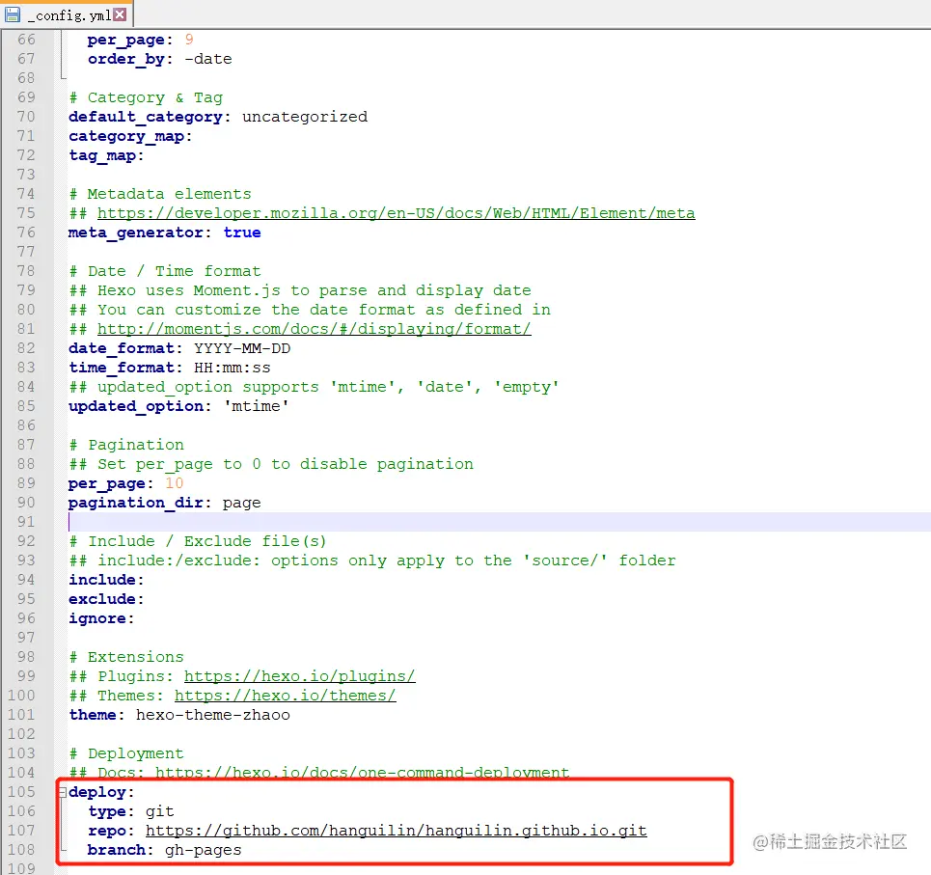Place cursor on 'per_page: 9' value

[189, 40]
